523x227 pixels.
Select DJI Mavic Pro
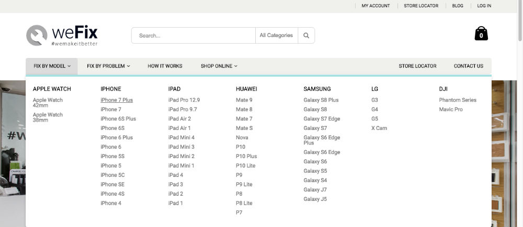451,110
